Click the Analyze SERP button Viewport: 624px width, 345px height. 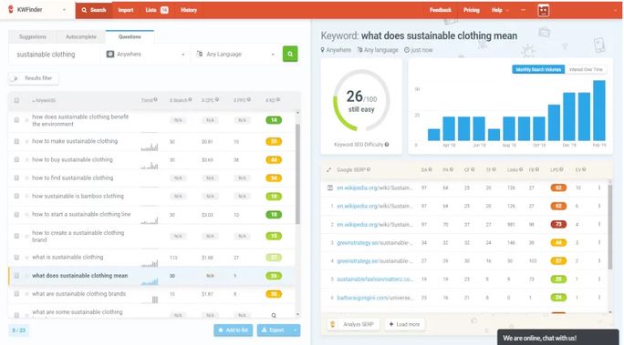pyautogui.click(x=353, y=324)
